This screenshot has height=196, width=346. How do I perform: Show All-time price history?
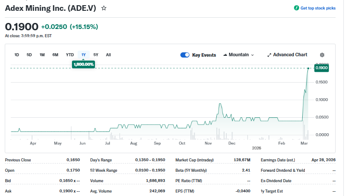point(108,55)
